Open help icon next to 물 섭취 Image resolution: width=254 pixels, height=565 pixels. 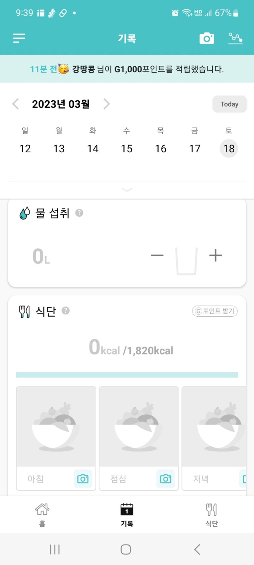79,213
